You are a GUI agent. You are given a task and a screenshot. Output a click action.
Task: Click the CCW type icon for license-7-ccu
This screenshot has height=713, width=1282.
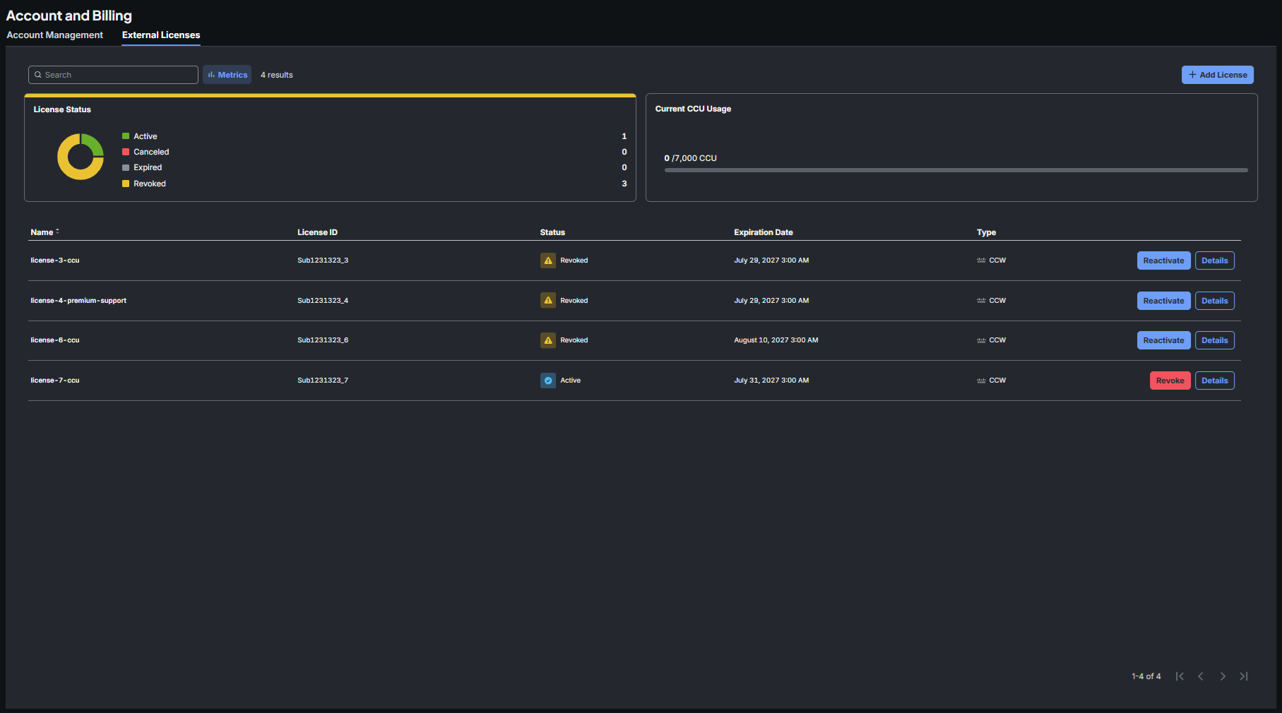[981, 381]
